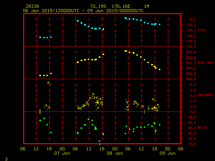
Task: Select the -15.0 temperature tick value
Action: click(191, 31)
